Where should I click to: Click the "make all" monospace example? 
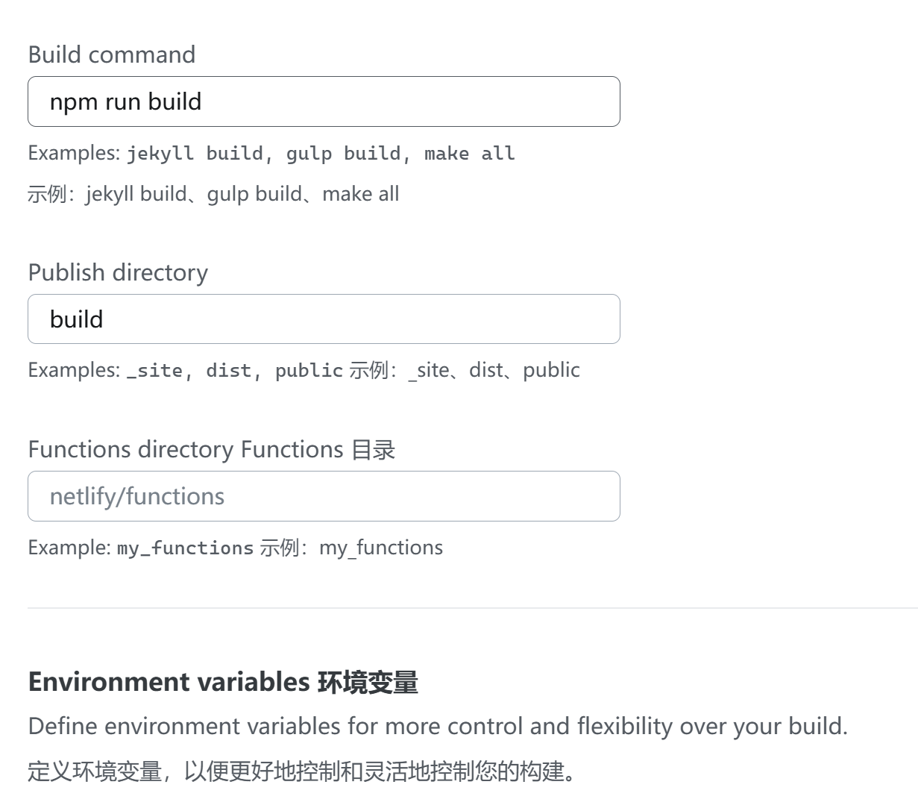469,154
